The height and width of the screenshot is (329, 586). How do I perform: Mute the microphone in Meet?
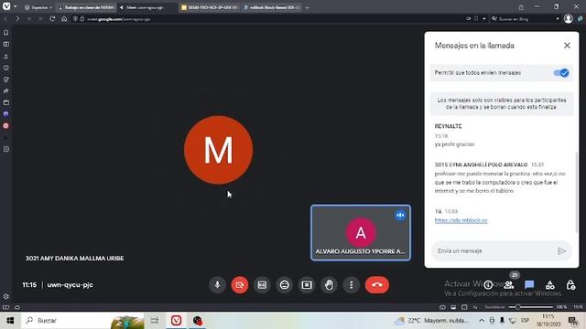(217, 285)
